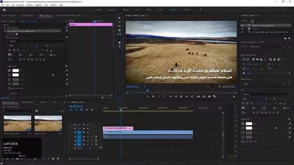Apply Underline style in Effect Controls
294x165 pixels.
click(44, 60)
